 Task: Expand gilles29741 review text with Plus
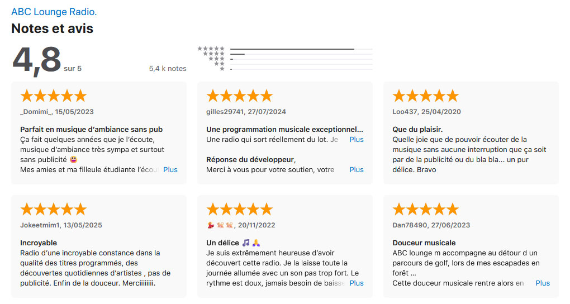coord(357,139)
